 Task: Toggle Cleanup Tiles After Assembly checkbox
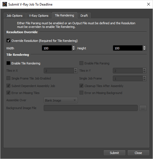tap(81, 86)
